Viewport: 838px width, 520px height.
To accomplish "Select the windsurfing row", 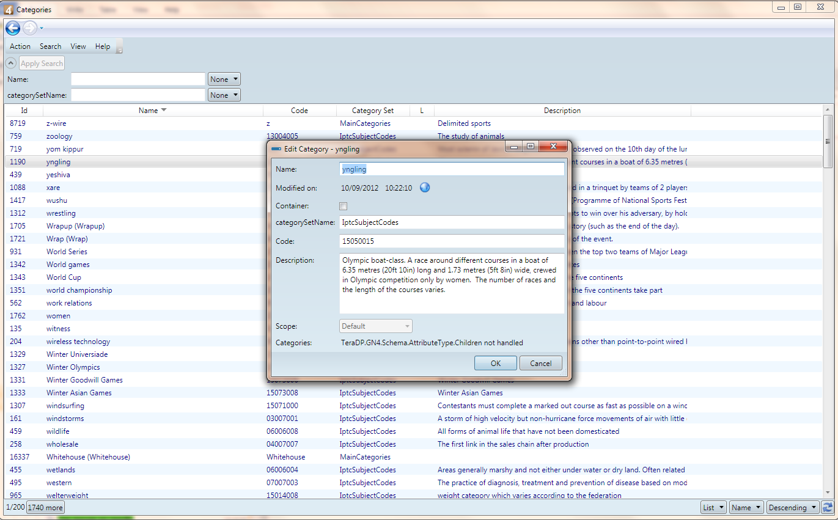I will [414, 406].
